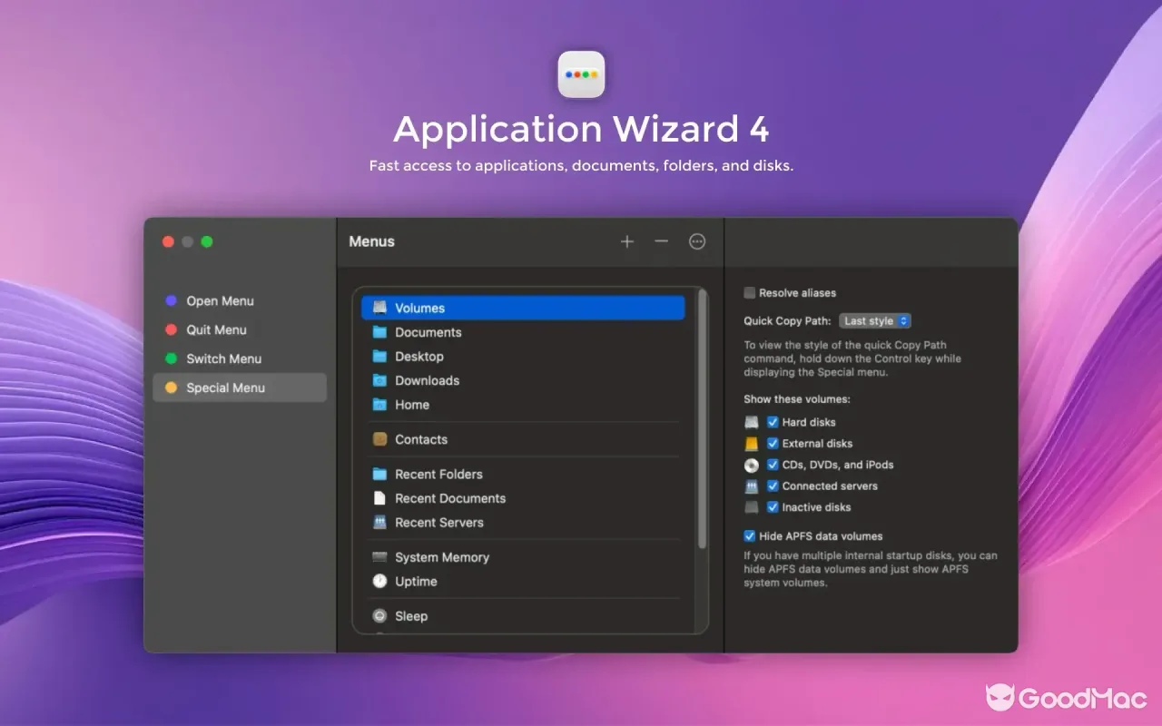Select Quit Menu in sidebar
This screenshot has width=1162, height=726.
tap(240, 330)
